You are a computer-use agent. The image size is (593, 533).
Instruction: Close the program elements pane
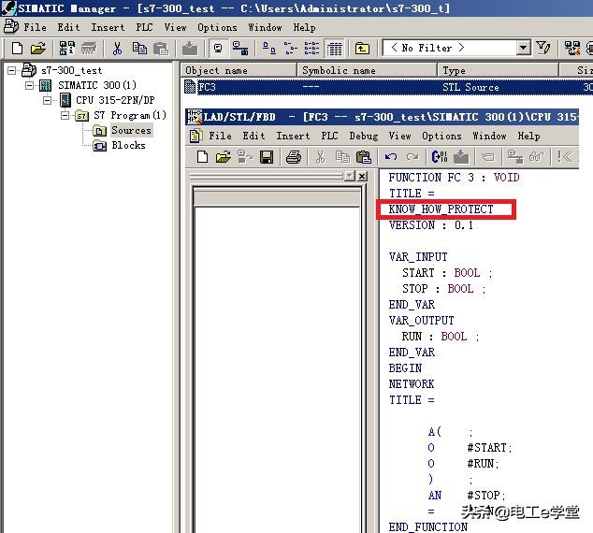click(x=362, y=176)
